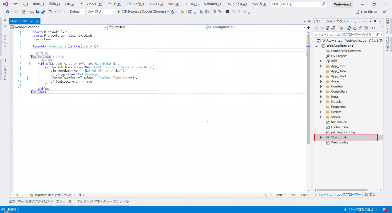Sync Solution Explorer with active document

click(x=349, y=28)
